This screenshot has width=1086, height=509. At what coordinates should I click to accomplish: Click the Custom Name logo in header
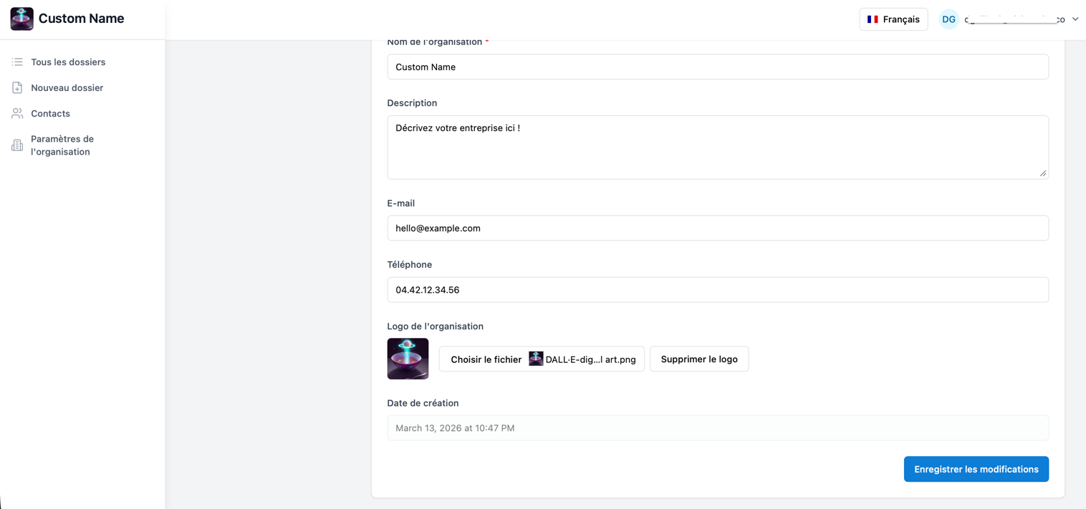[22, 19]
